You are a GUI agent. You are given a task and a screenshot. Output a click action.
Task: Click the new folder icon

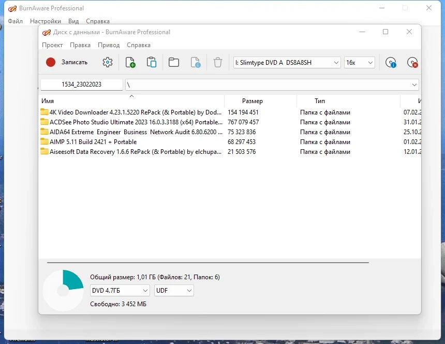point(174,62)
